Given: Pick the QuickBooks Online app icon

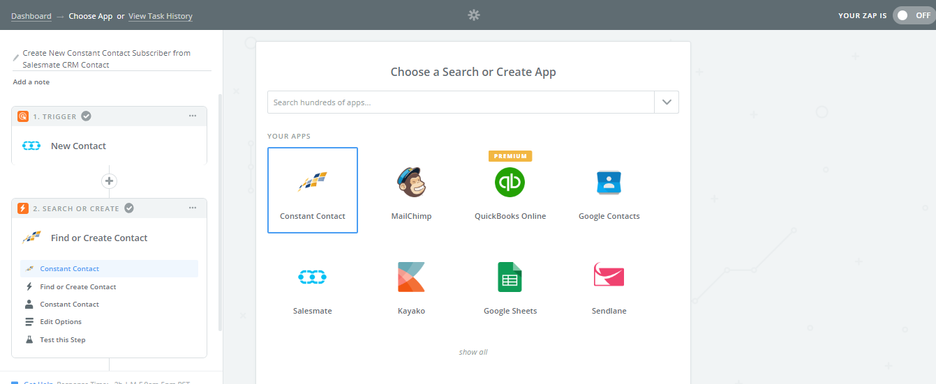Looking at the screenshot, I should [510, 183].
